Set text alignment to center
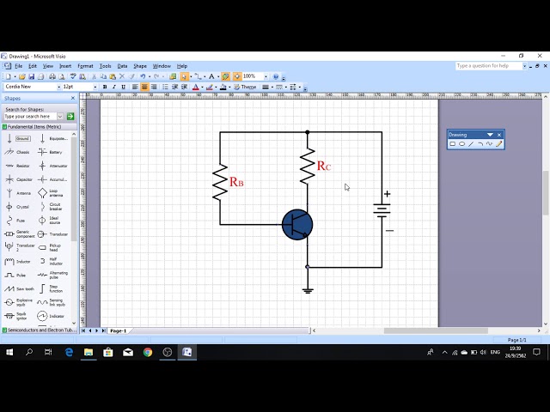This screenshot has width=550, height=412. (144, 87)
